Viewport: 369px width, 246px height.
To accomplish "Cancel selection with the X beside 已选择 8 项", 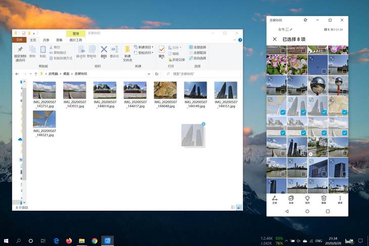I will 275,39.
